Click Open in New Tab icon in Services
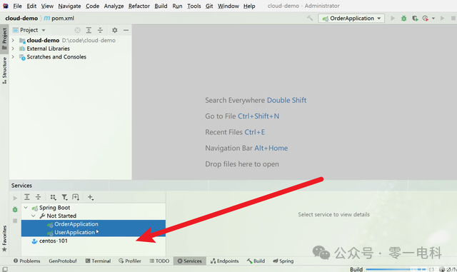 [x=76, y=197]
